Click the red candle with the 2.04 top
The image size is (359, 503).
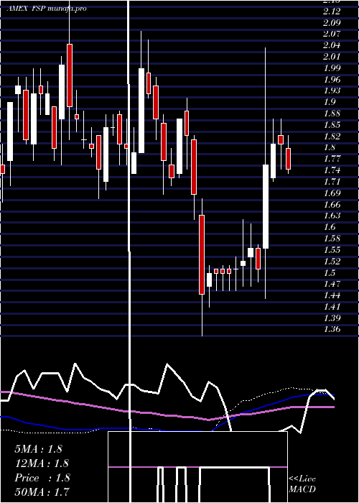70,75
